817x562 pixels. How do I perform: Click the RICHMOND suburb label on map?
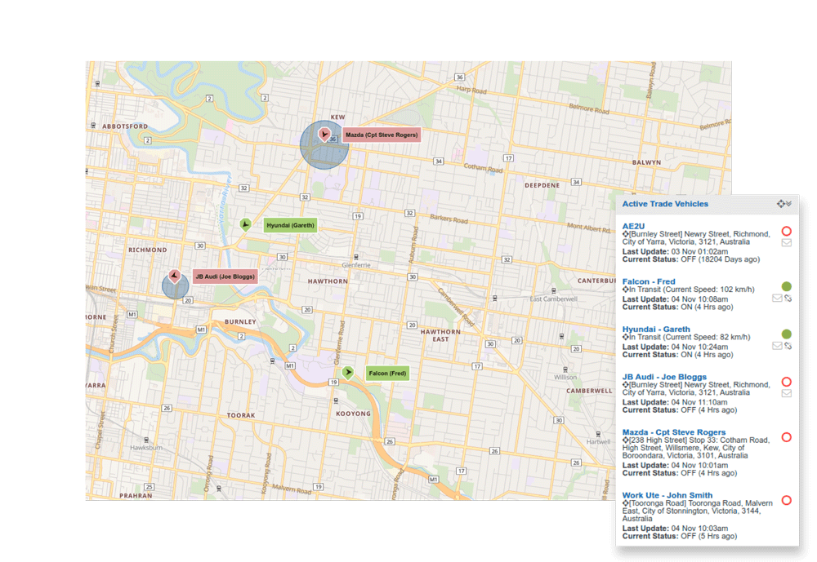click(x=147, y=250)
